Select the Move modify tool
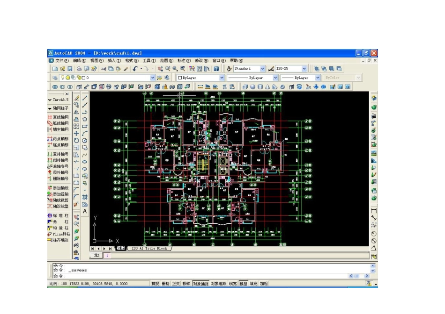Viewport: 445px width, 314px height. (x=76, y=133)
